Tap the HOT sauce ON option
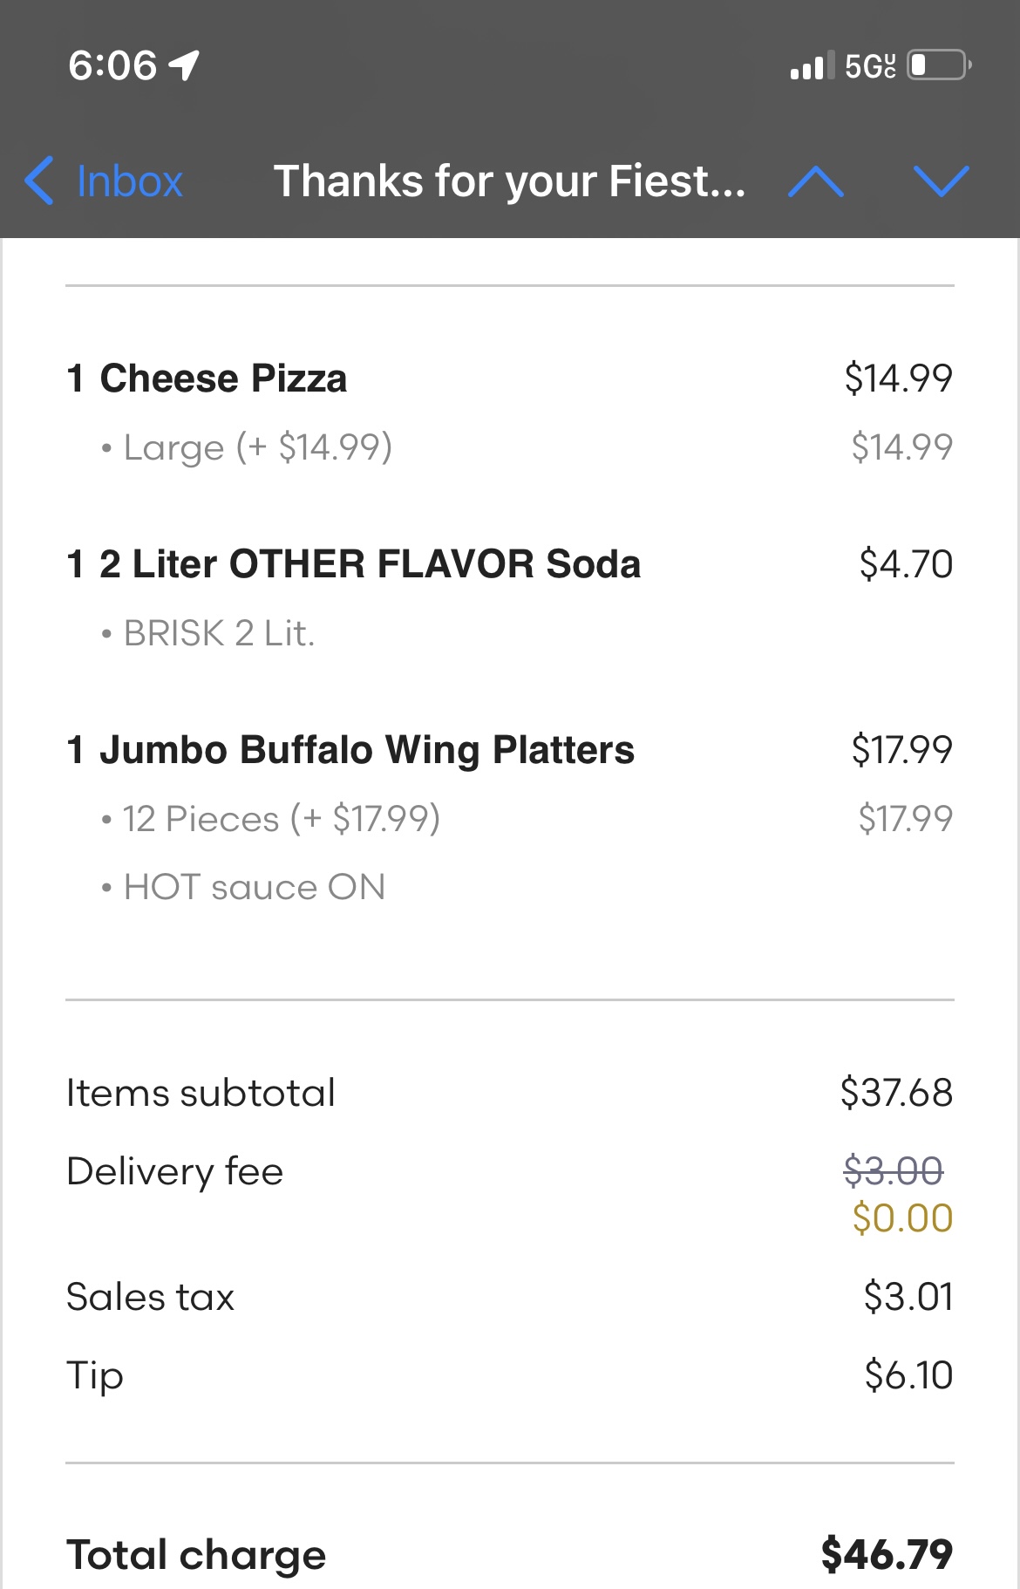The width and height of the screenshot is (1020, 1589). pyautogui.click(x=254, y=887)
